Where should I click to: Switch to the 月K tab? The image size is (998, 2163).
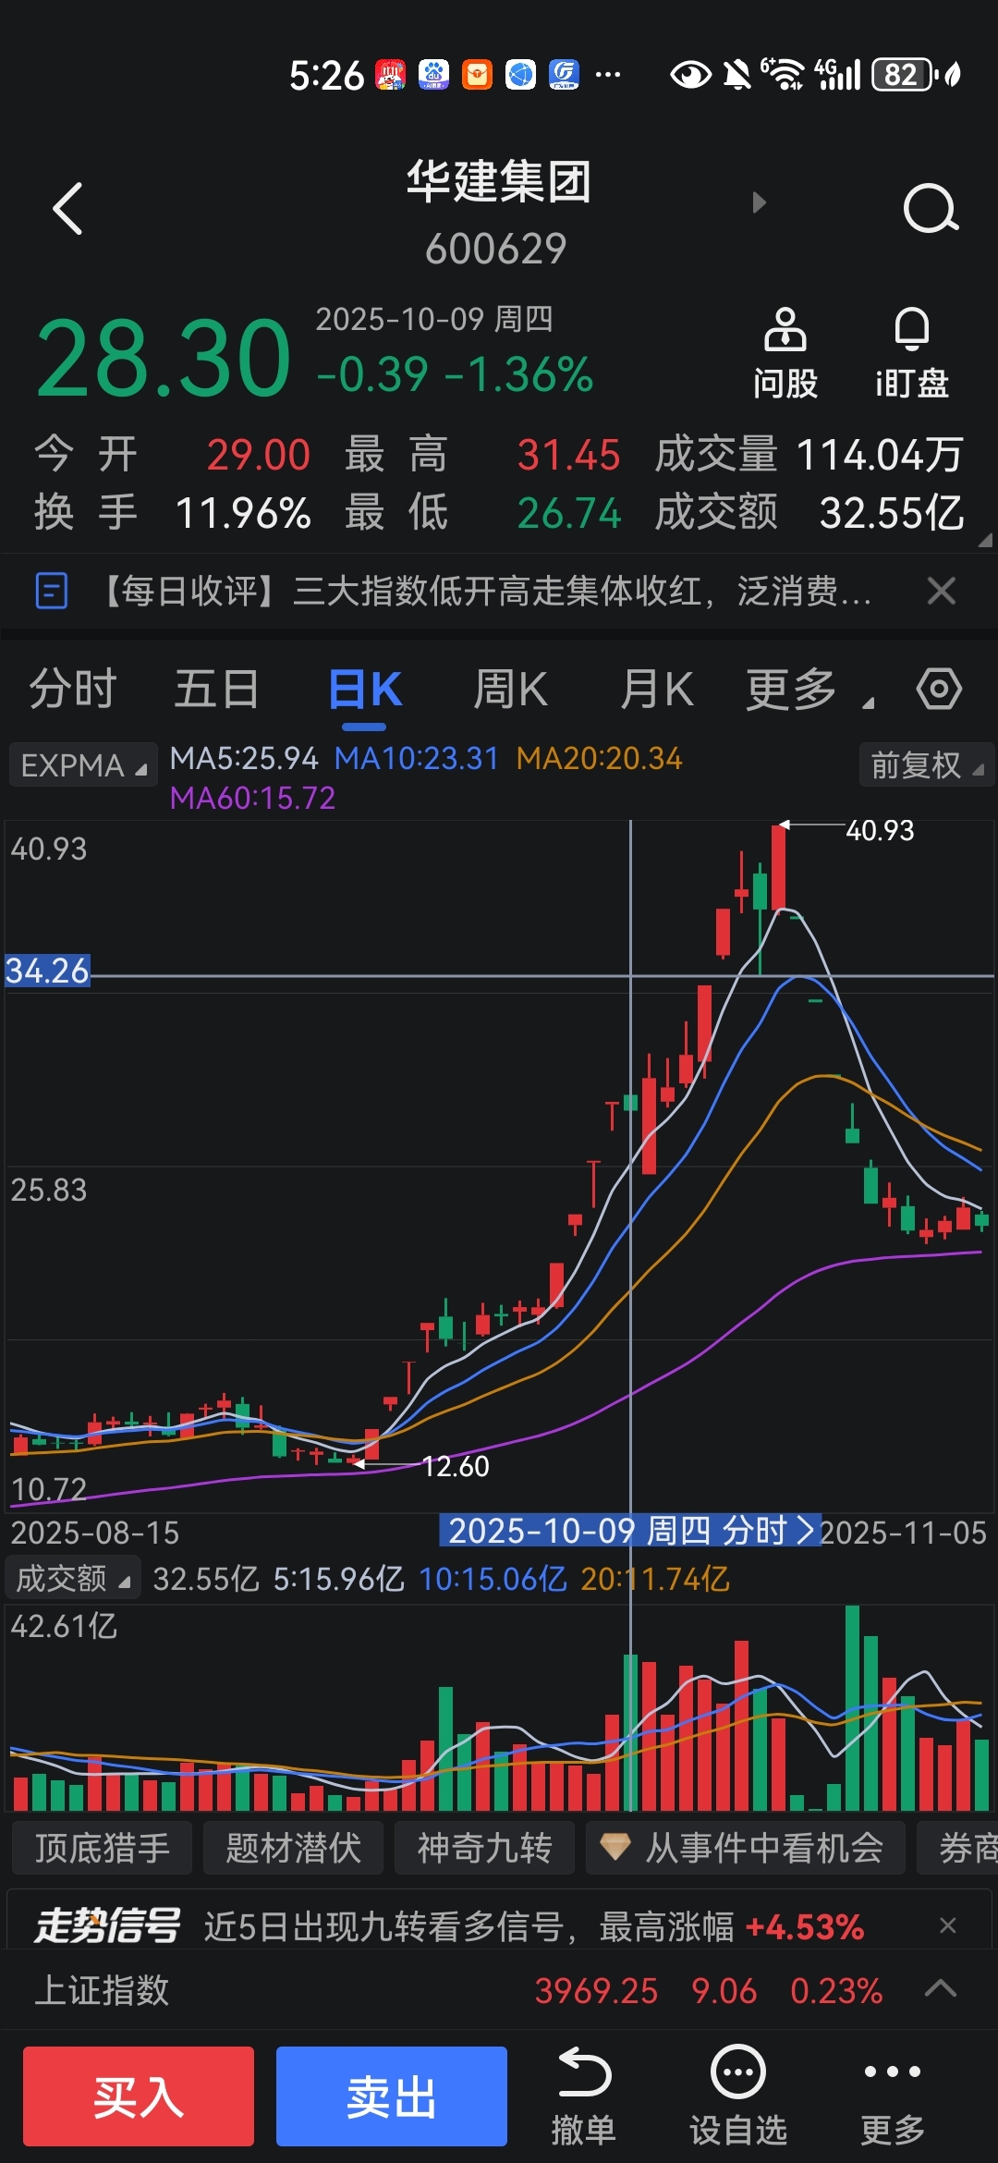656,690
